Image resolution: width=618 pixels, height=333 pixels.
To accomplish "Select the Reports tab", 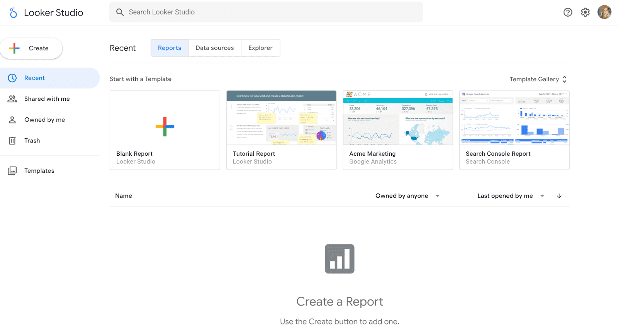I will coord(170,48).
